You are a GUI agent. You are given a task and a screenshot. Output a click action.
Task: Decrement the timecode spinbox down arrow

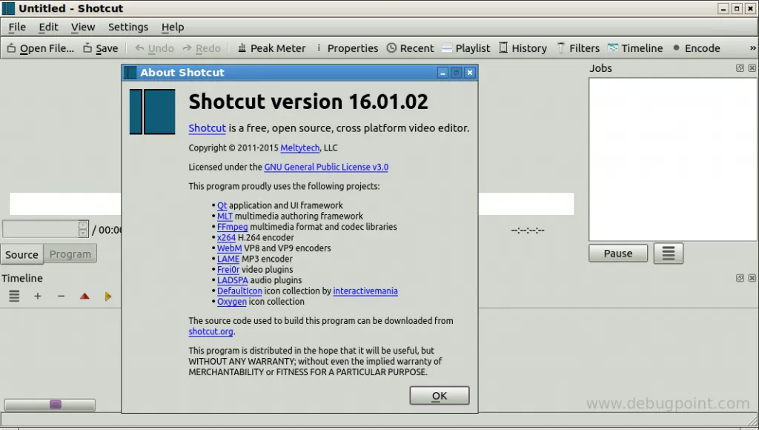83,234
